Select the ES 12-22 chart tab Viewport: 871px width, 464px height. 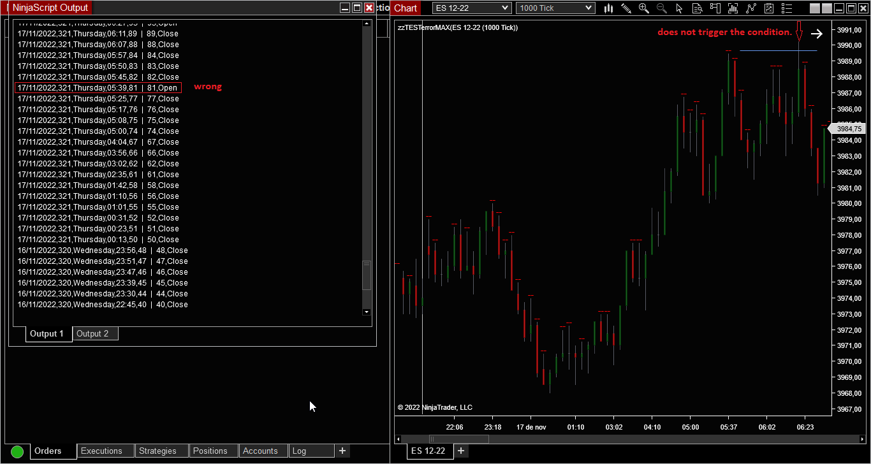point(430,451)
